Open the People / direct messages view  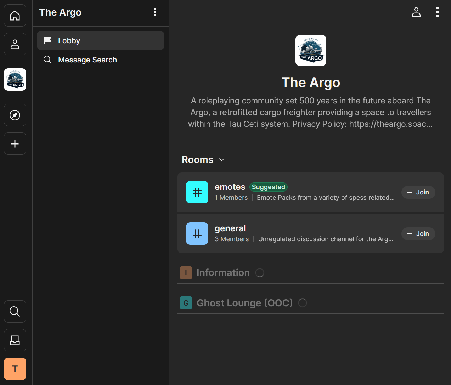[x=15, y=44]
